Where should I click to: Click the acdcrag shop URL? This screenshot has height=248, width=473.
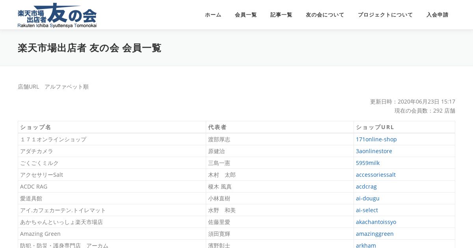click(x=366, y=187)
